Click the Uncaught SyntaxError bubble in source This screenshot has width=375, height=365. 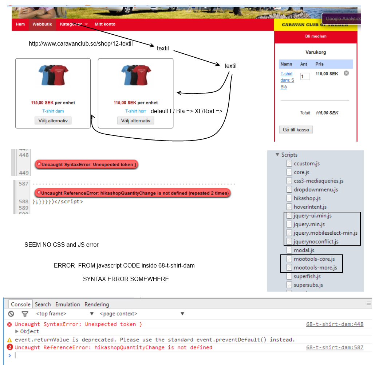click(x=87, y=165)
